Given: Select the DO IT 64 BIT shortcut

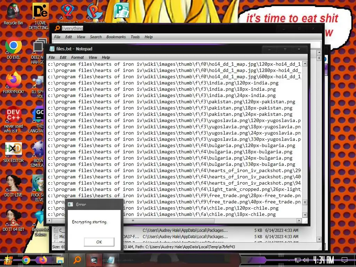Looking at the screenshot, I should pyautogui.click(x=13, y=220).
